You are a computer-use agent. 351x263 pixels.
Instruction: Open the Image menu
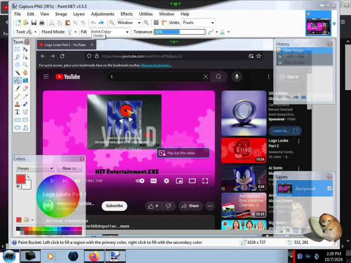61,14
